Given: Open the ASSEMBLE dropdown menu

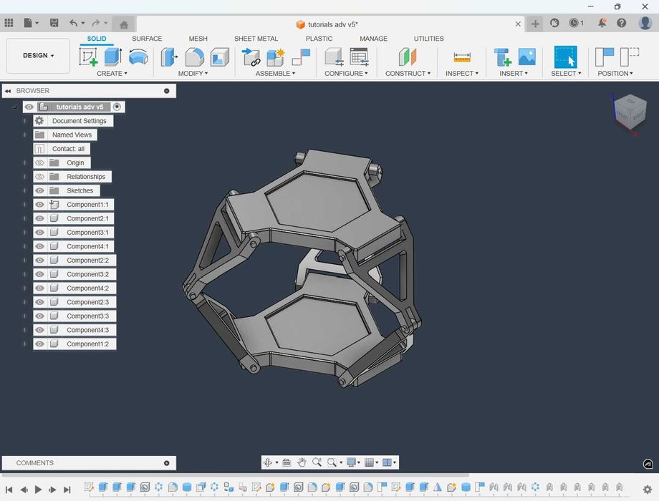Looking at the screenshot, I should point(275,74).
